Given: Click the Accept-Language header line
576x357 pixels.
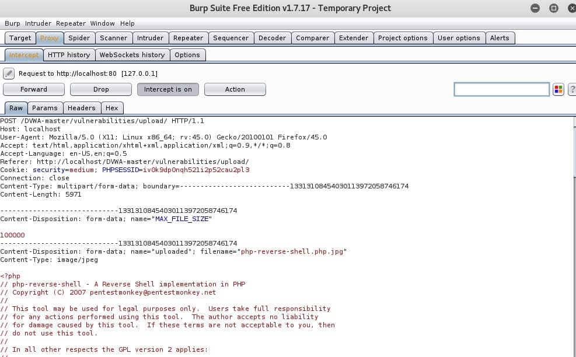Looking at the screenshot, I should [64, 153].
